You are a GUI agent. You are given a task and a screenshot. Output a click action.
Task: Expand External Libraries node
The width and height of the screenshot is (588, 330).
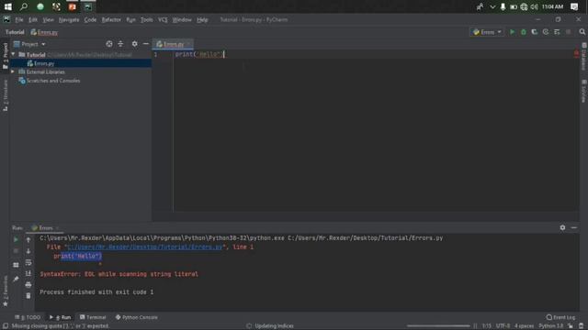[x=13, y=71]
